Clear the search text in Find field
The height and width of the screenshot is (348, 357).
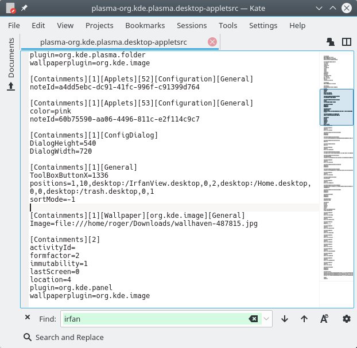253,319
